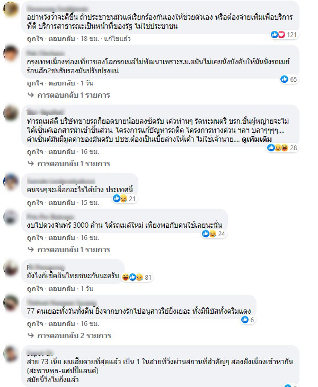The height and width of the screenshot is (387, 318).
Task: Click ตอบกลับ under the 81-reaction comment
Action: point(61,288)
